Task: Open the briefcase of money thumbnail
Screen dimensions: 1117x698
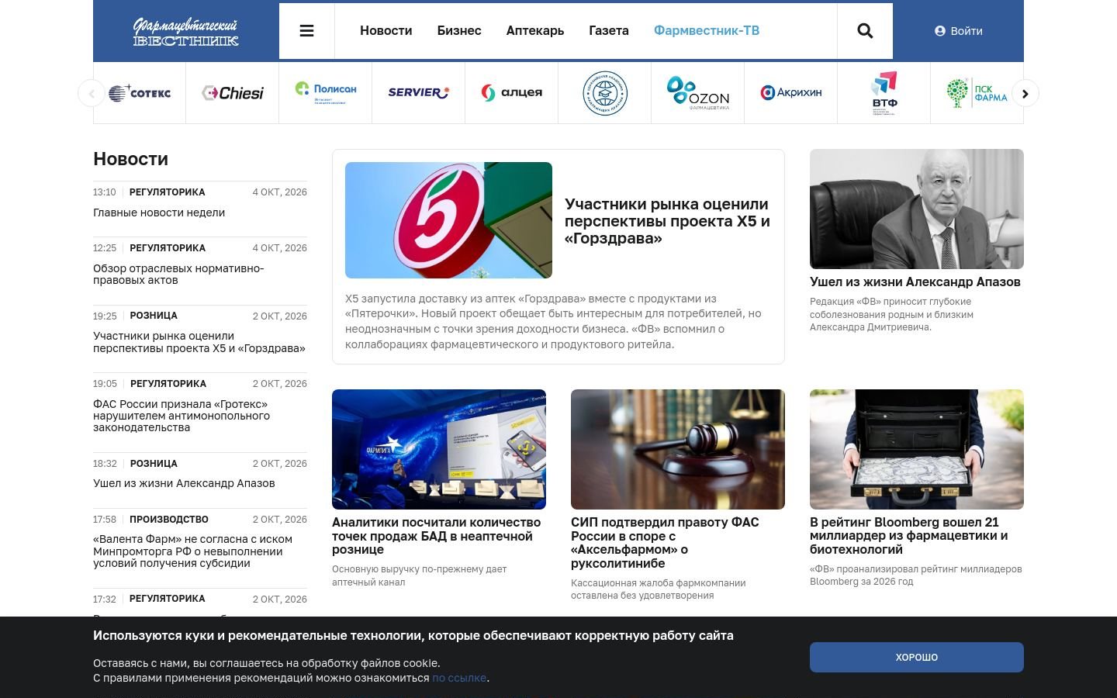Action: (917, 449)
